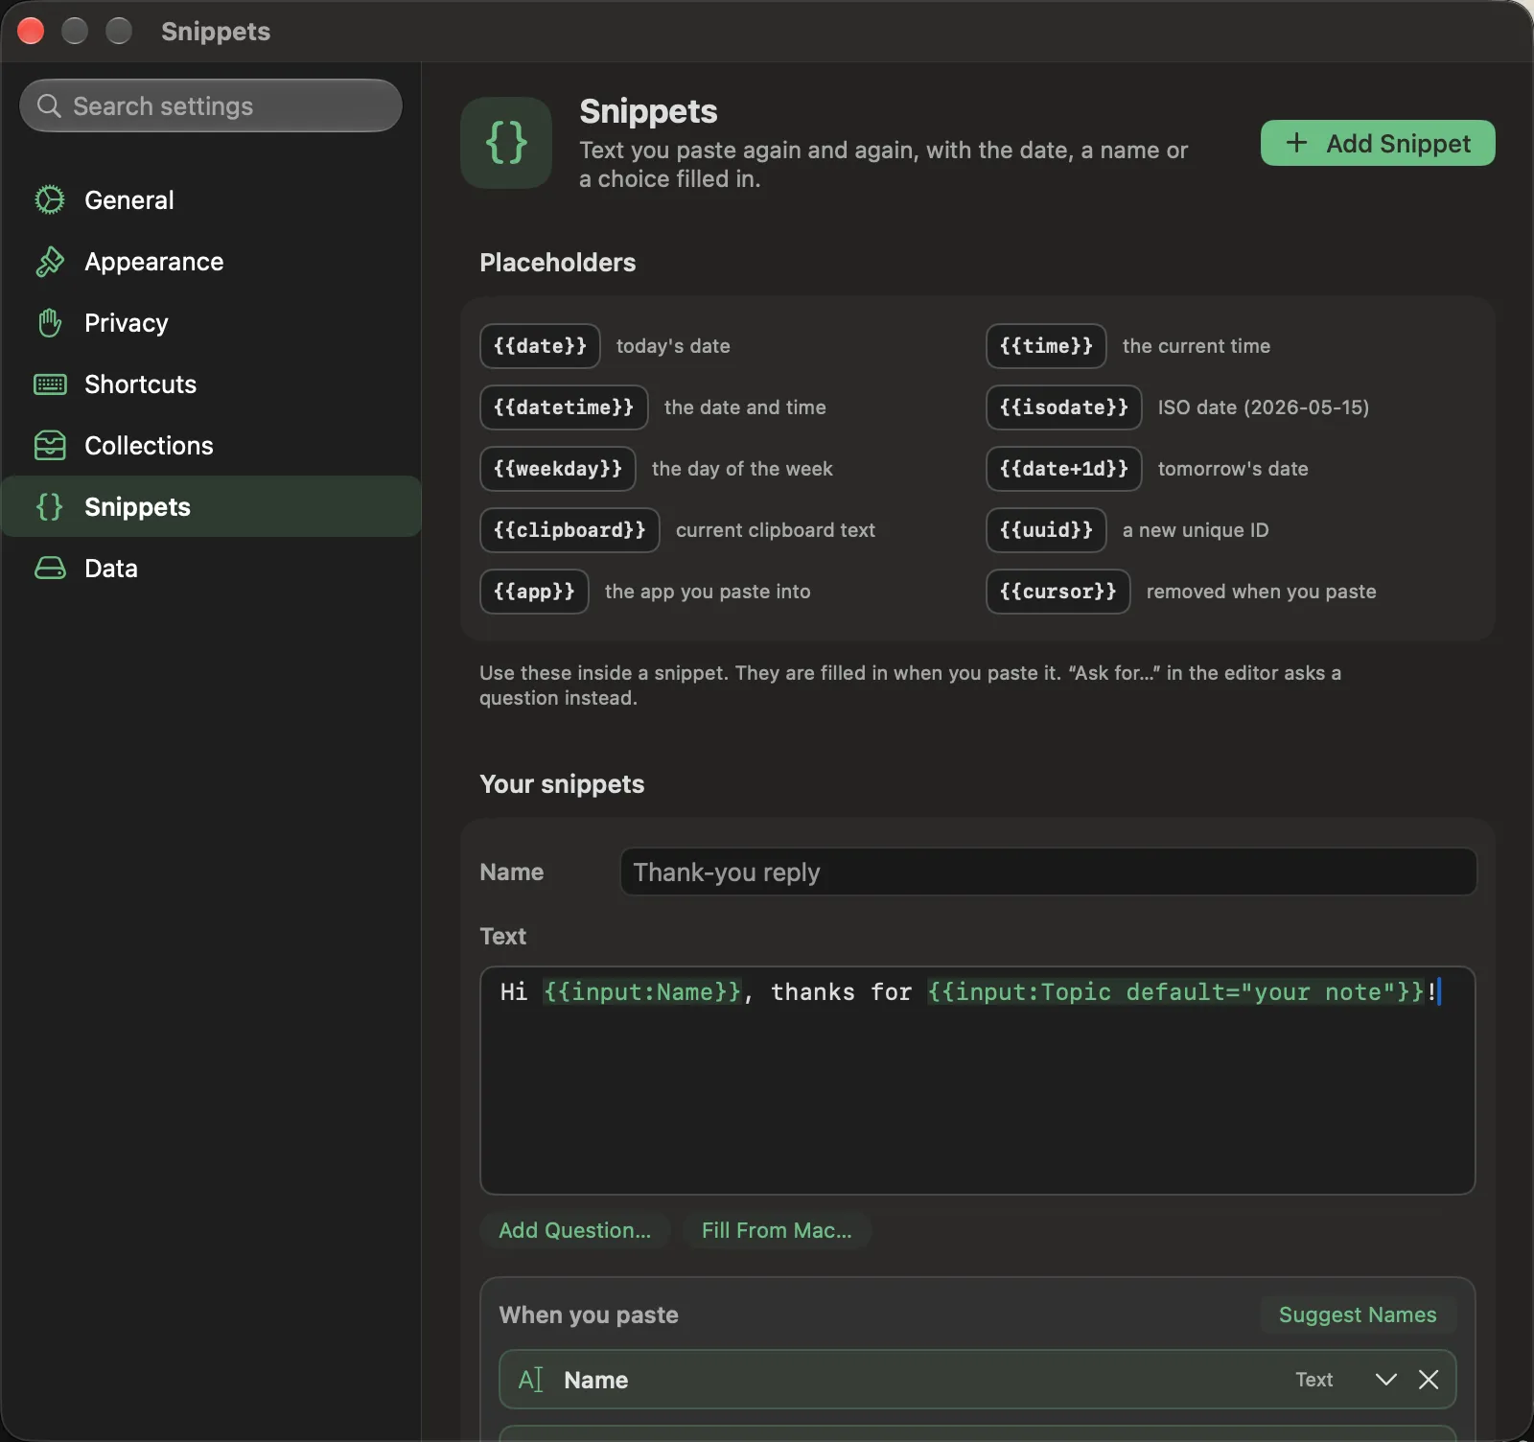Click the Add Snippet button

tap(1378, 143)
